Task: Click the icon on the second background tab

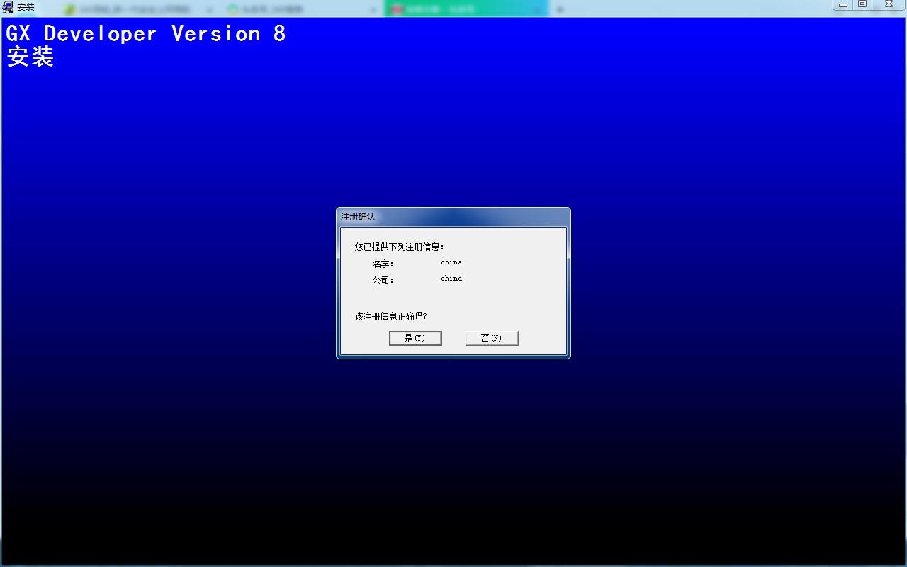Action: point(232,9)
